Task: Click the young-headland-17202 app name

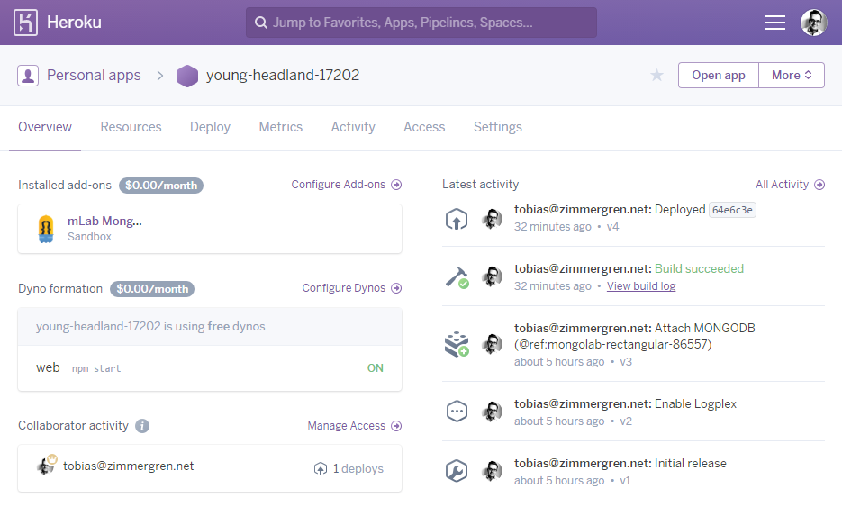Action: click(283, 75)
